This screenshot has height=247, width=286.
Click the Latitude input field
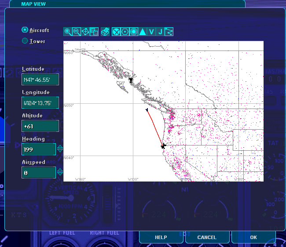(x=40, y=80)
